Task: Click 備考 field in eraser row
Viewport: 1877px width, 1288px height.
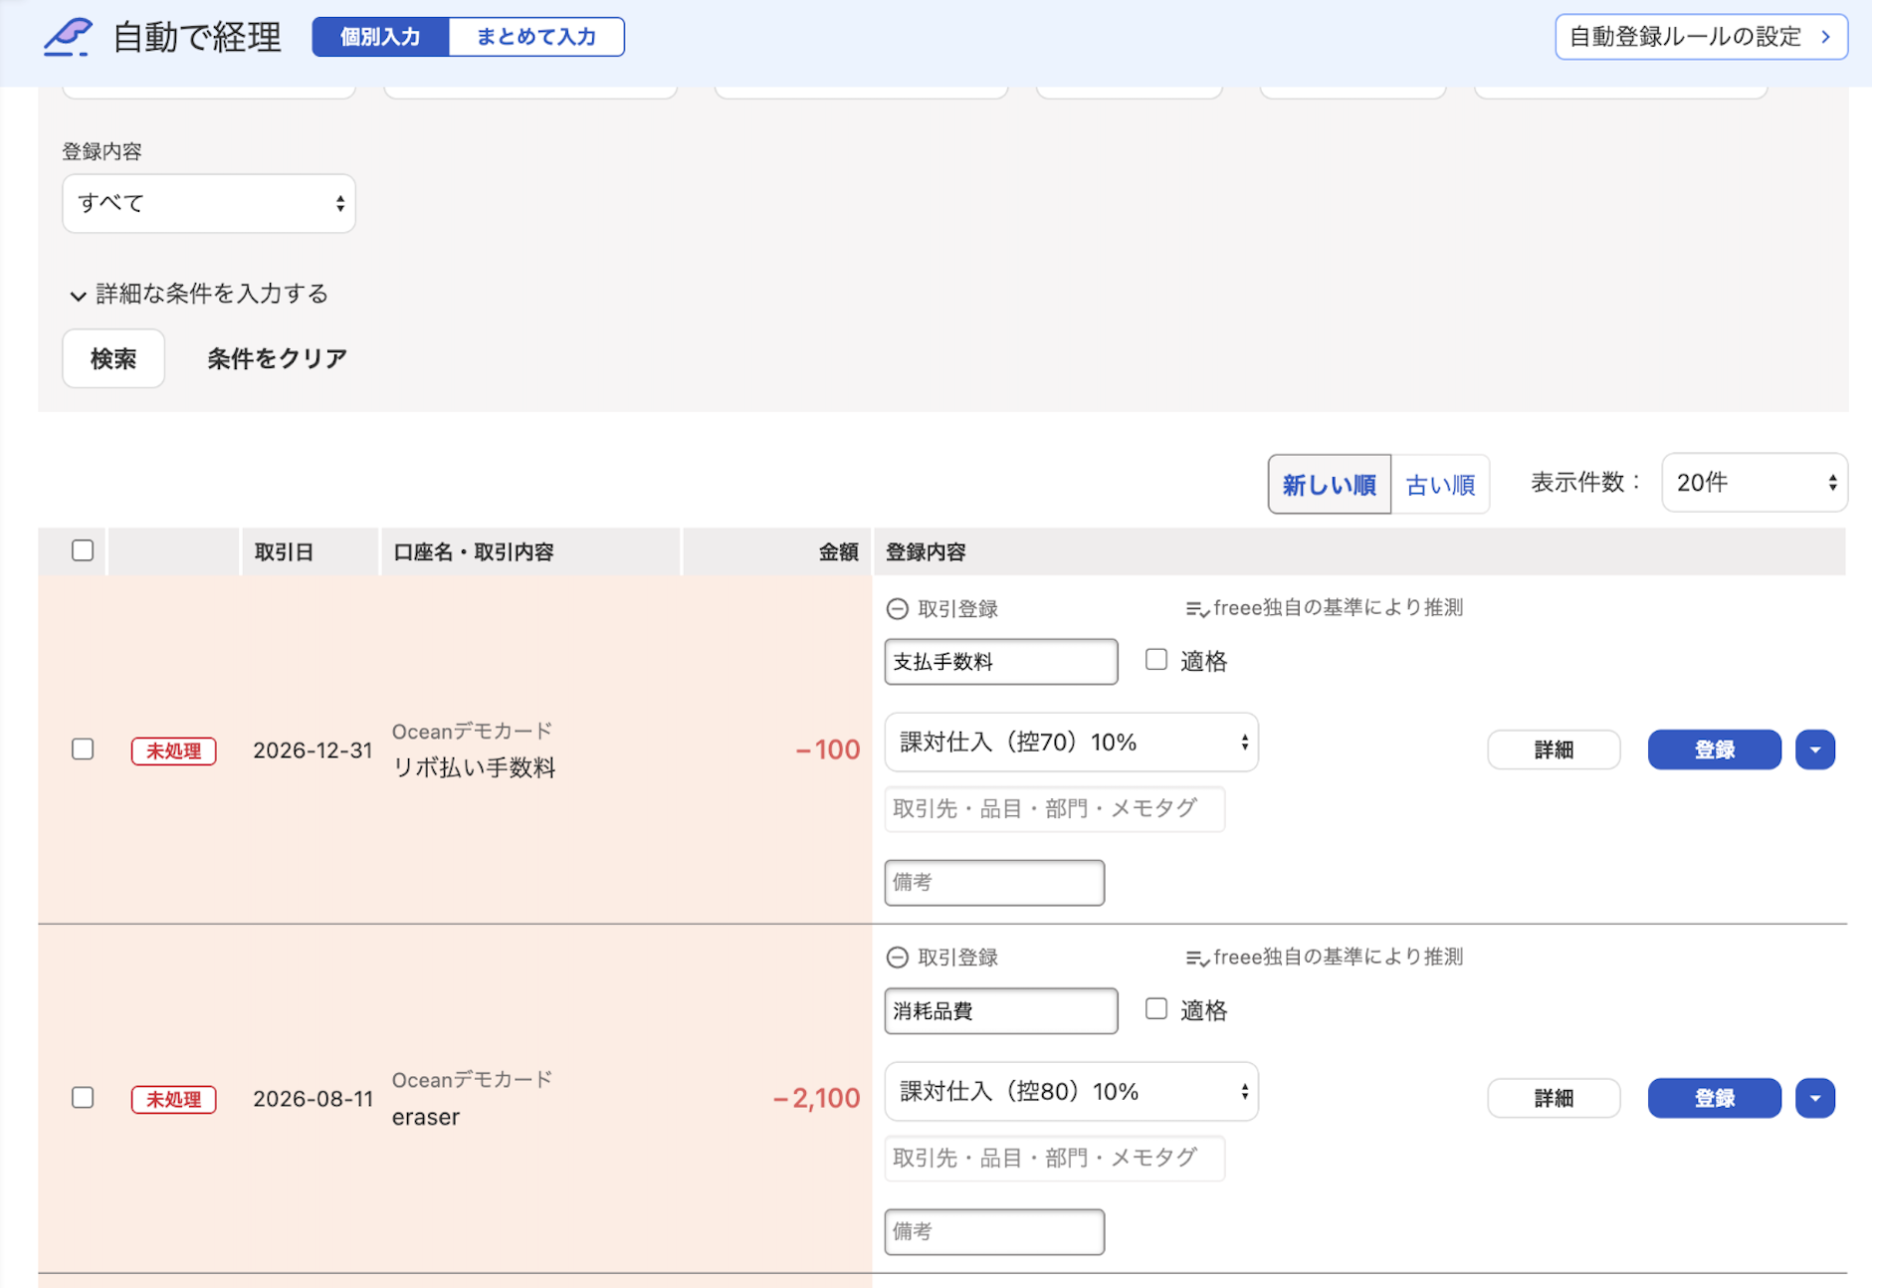Action: click(x=994, y=1232)
